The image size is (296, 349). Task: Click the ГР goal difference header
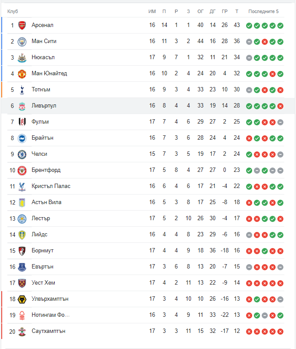[224, 12]
